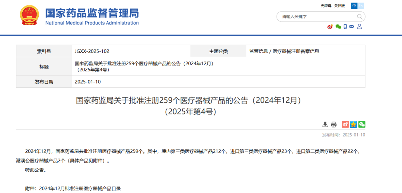
Task: Click the 特此公告。 line
Action: click(x=36, y=170)
